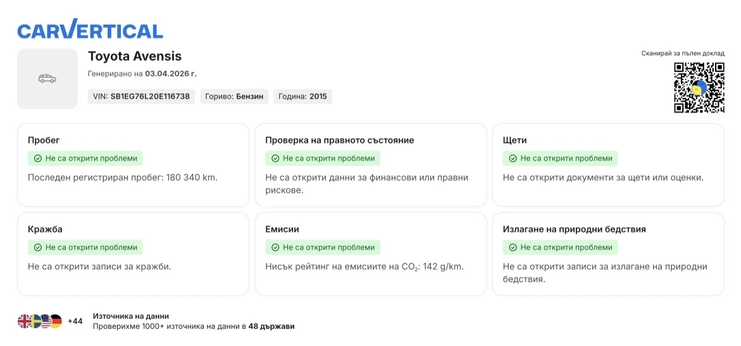Click the carVertical logo
This screenshot has width=741, height=346.
click(90, 29)
